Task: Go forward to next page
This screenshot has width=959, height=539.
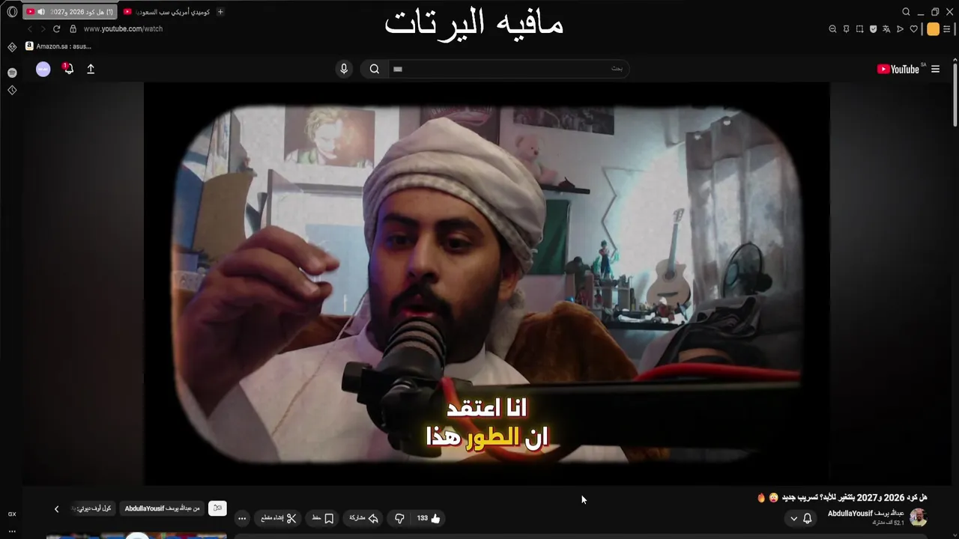Action: click(x=43, y=28)
